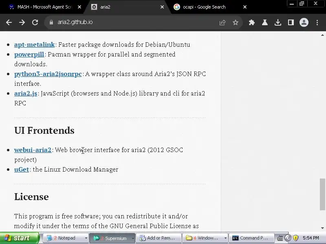
Task: Open the Windows start menu
Action: [19, 238]
